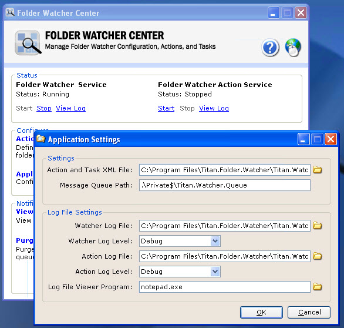Click the Folder Watcher Center magnifier logo
344x328 pixels.
[28, 43]
